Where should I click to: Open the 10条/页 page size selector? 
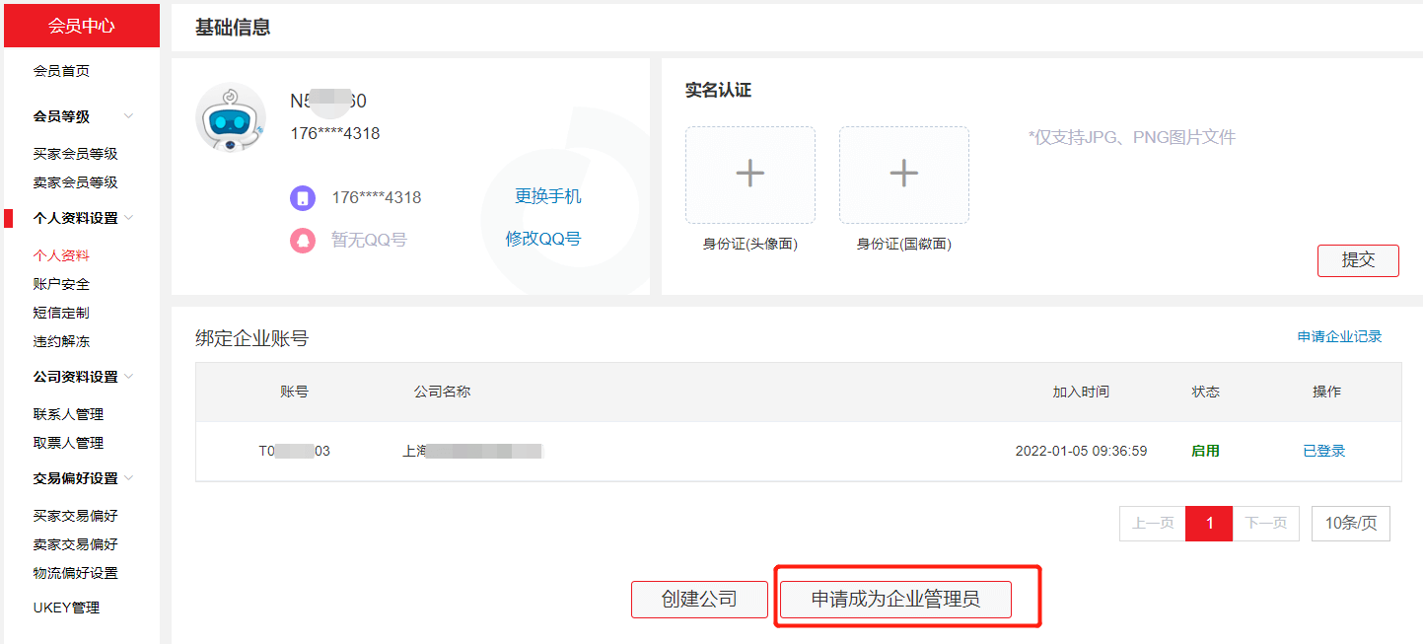1350,524
